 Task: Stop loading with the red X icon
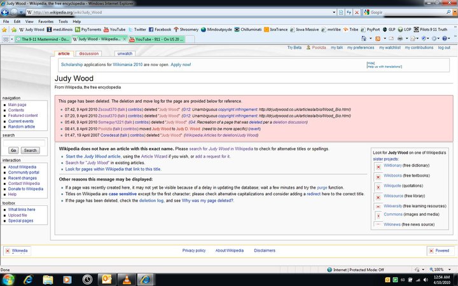pyautogui.click(x=357, y=12)
